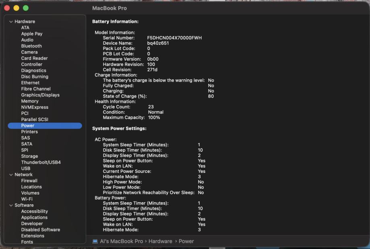The image size is (370, 249).
Task: Open Disabled Software entry
Action: click(41, 230)
